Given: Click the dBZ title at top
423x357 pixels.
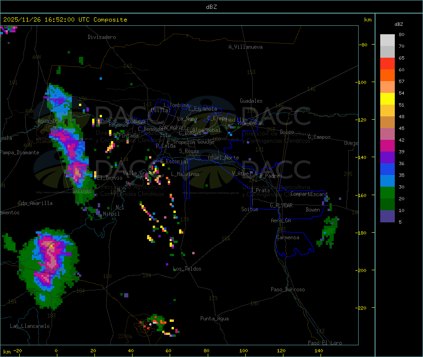Looking at the screenshot, I should (211, 7).
